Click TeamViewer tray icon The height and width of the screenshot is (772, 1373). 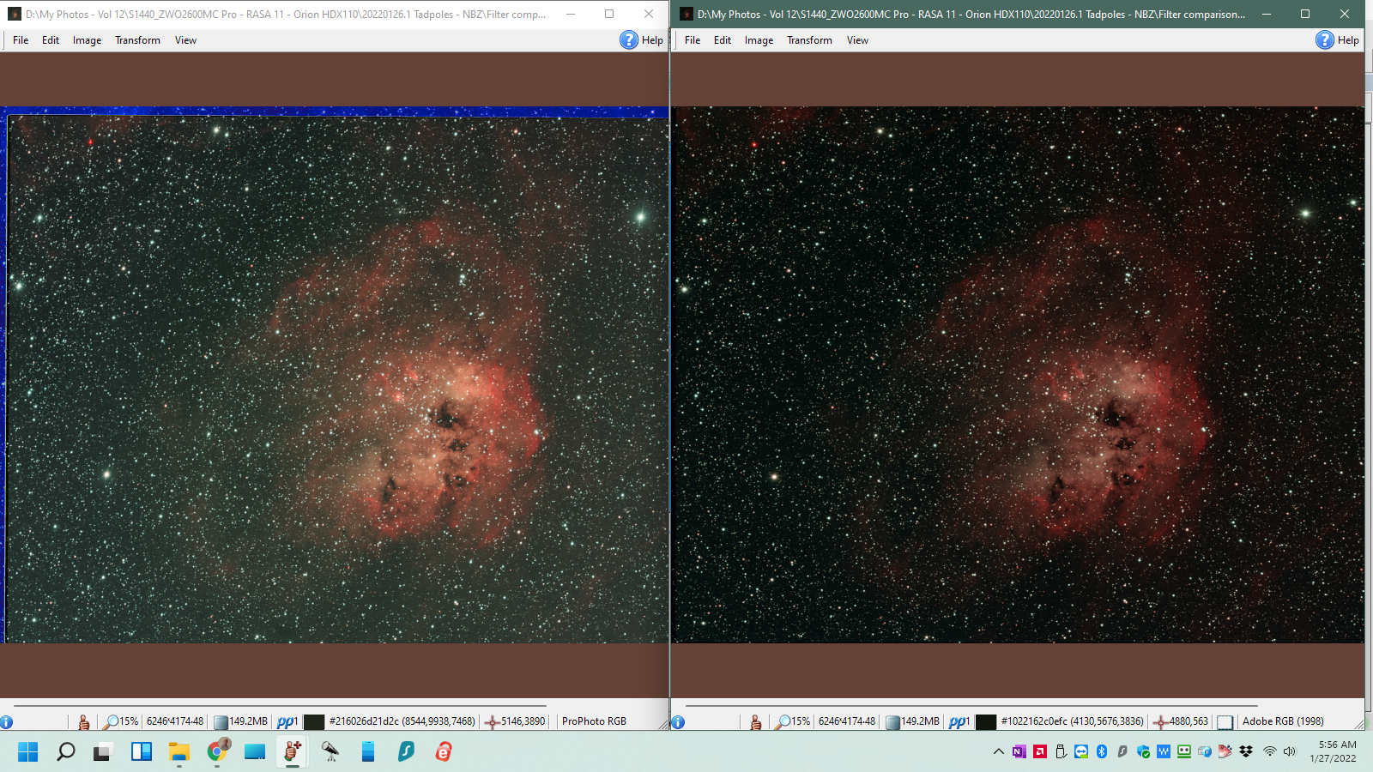point(1081,751)
